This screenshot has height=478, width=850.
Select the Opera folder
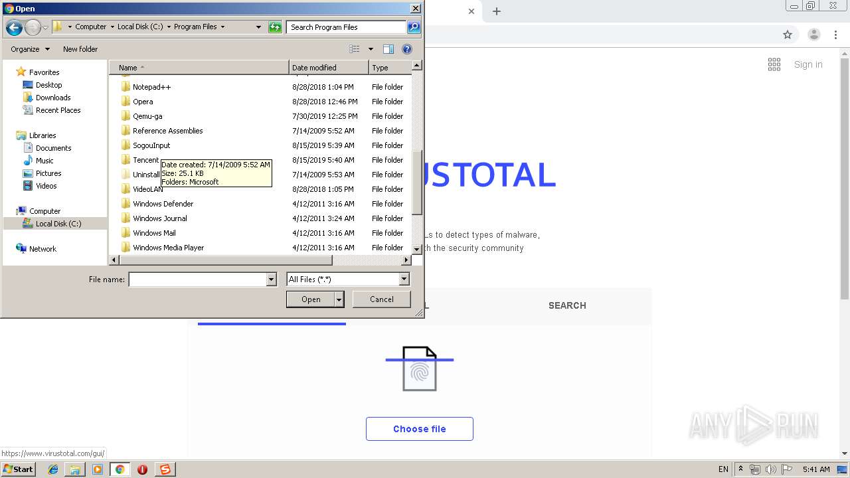click(143, 102)
